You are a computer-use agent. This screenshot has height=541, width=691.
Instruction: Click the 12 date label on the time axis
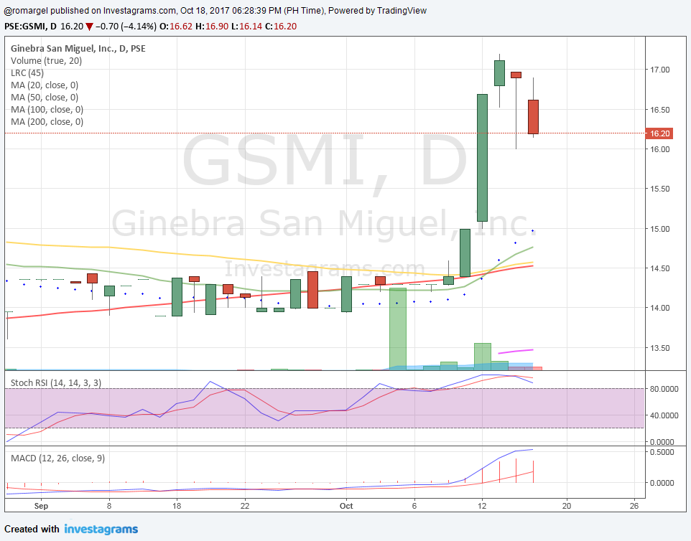(x=482, y=506)
